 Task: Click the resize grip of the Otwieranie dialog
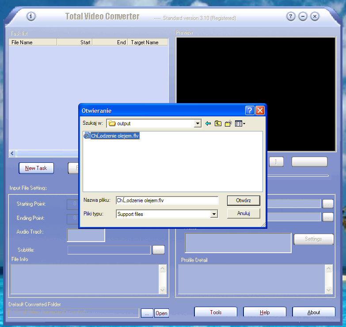coord(263,224)
